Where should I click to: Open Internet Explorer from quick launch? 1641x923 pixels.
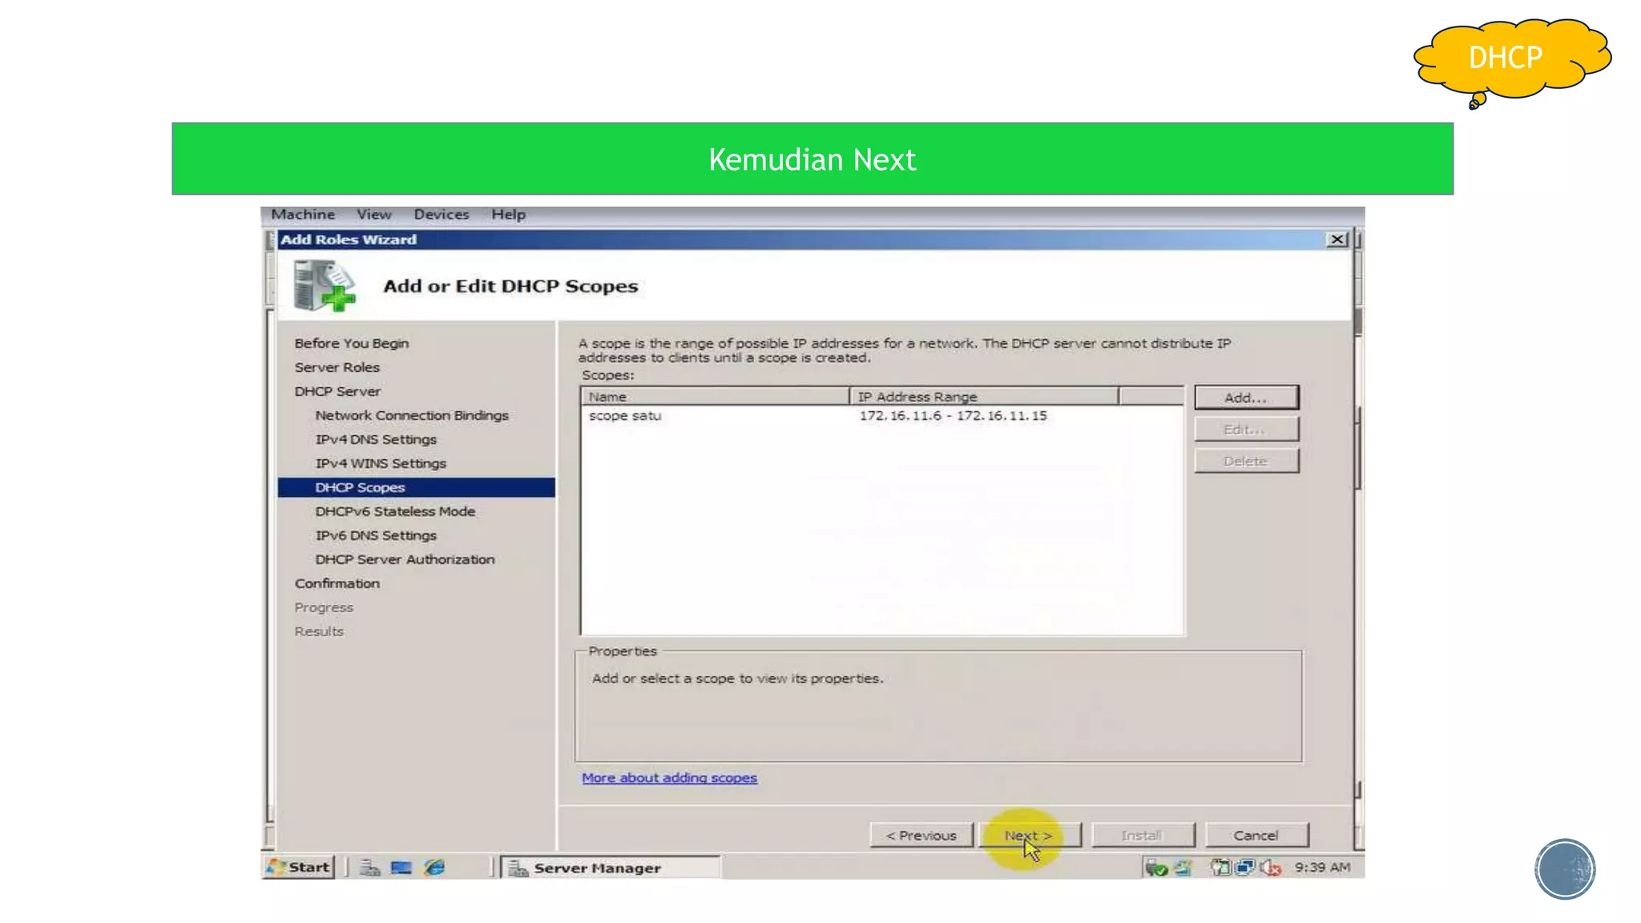coord(434,867)
